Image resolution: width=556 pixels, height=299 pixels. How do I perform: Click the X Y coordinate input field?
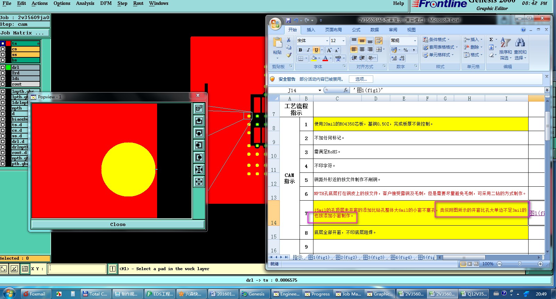(77, 269)
